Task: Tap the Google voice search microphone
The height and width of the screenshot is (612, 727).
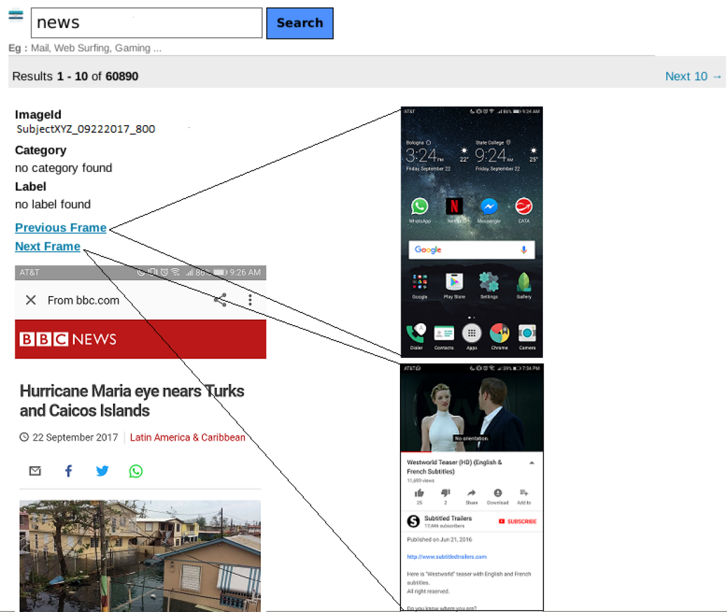Action: (523, 250)
